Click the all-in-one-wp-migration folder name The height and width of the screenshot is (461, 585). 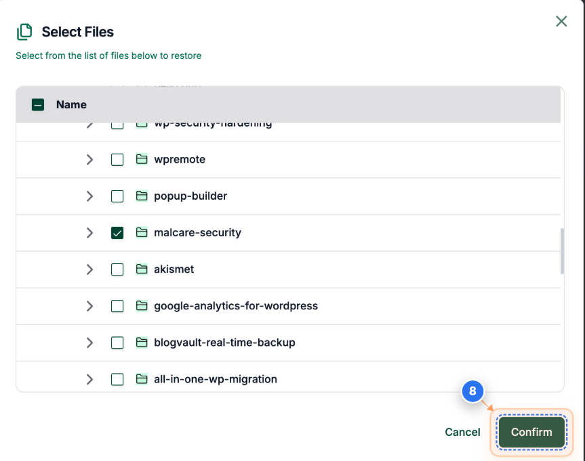pos(216,379)
